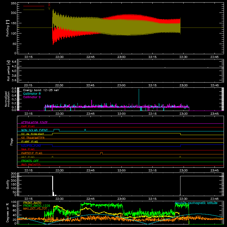The height and width of the screenshot is (227, 227).
Task: Select the SAA_FLAG label
Action: [x=28, y=149]
